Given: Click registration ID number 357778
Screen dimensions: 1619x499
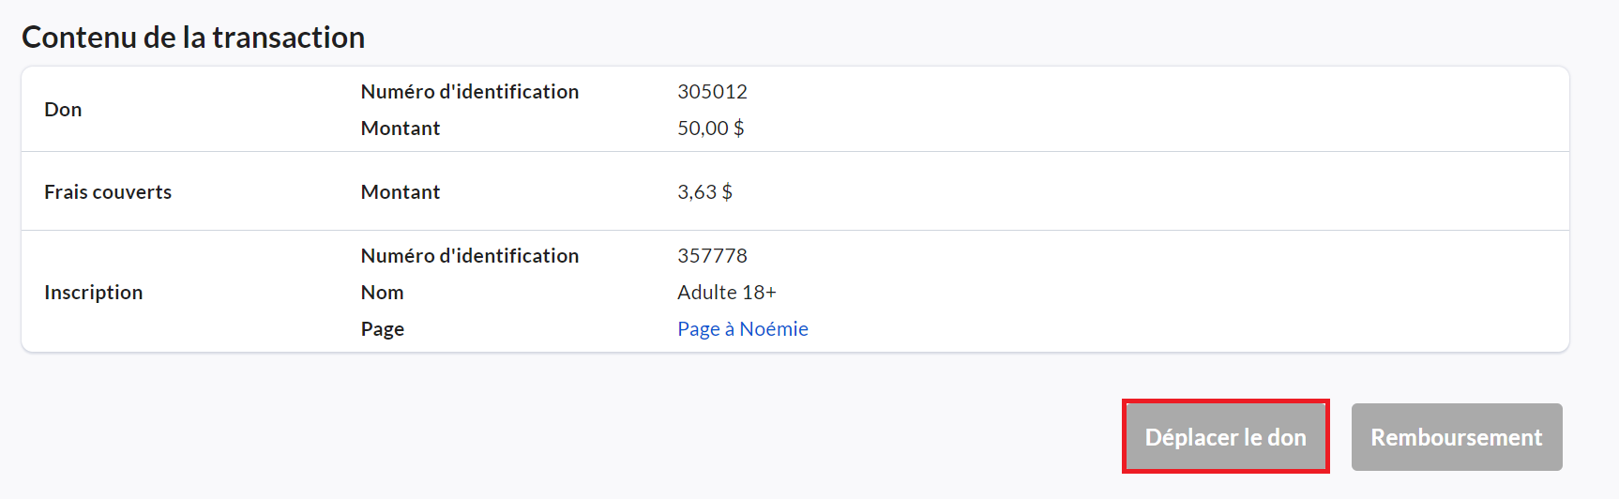Looking at the screenshot, I should 712,256.
